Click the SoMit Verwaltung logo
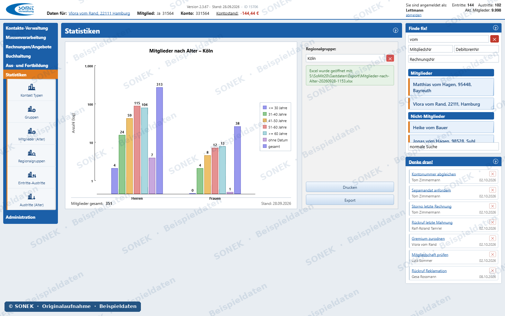 [x=21, y=9]
